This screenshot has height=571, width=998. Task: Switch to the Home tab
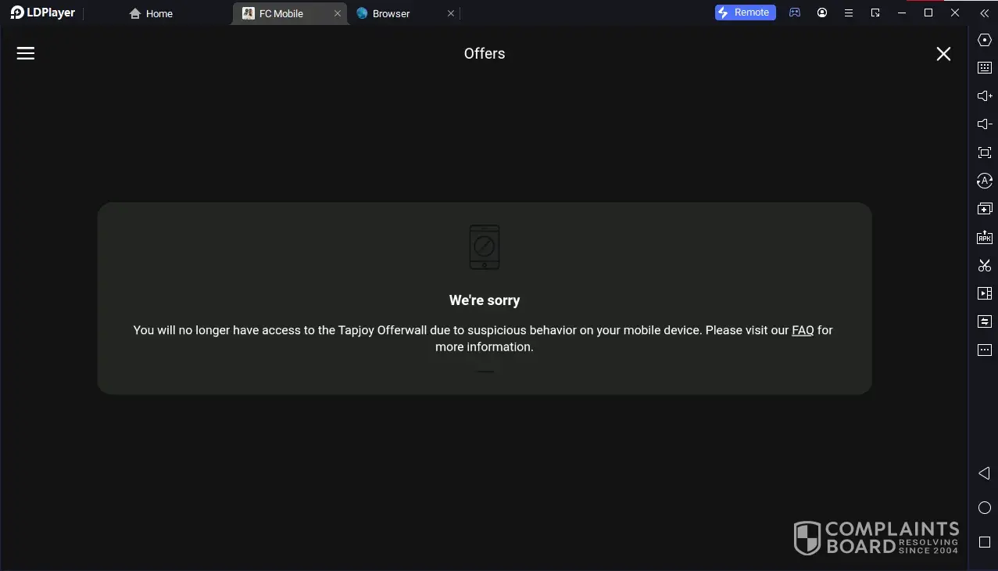(x=152, y=13)
